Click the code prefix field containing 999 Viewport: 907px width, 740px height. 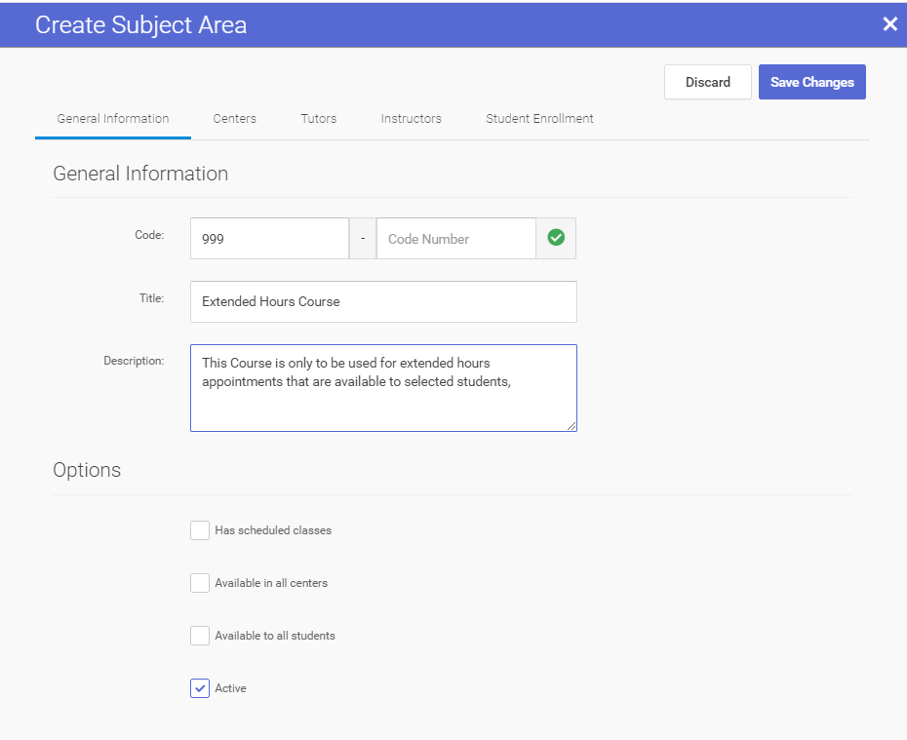[269, 239]
